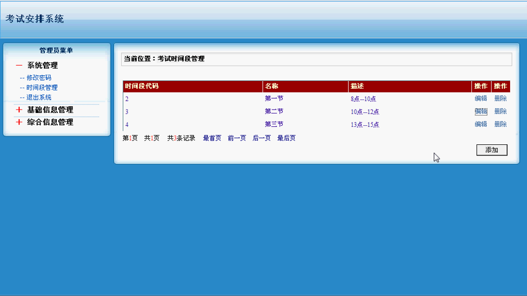Screen dimensions: 527x296
Task: Click the 考试安排系统 title
Action: tap(35, 19)
